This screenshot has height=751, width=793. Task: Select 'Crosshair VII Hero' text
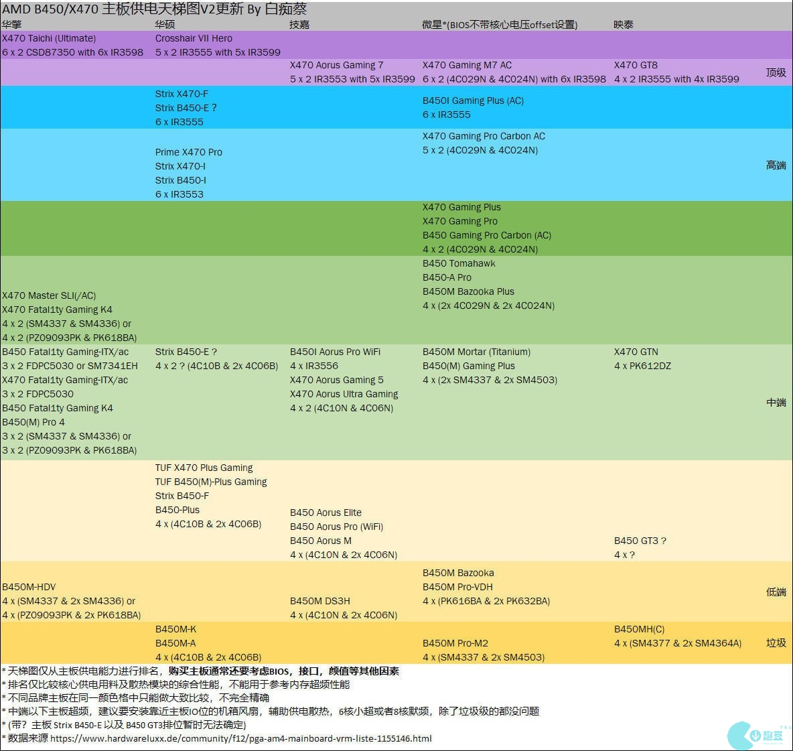click(194, 38)
